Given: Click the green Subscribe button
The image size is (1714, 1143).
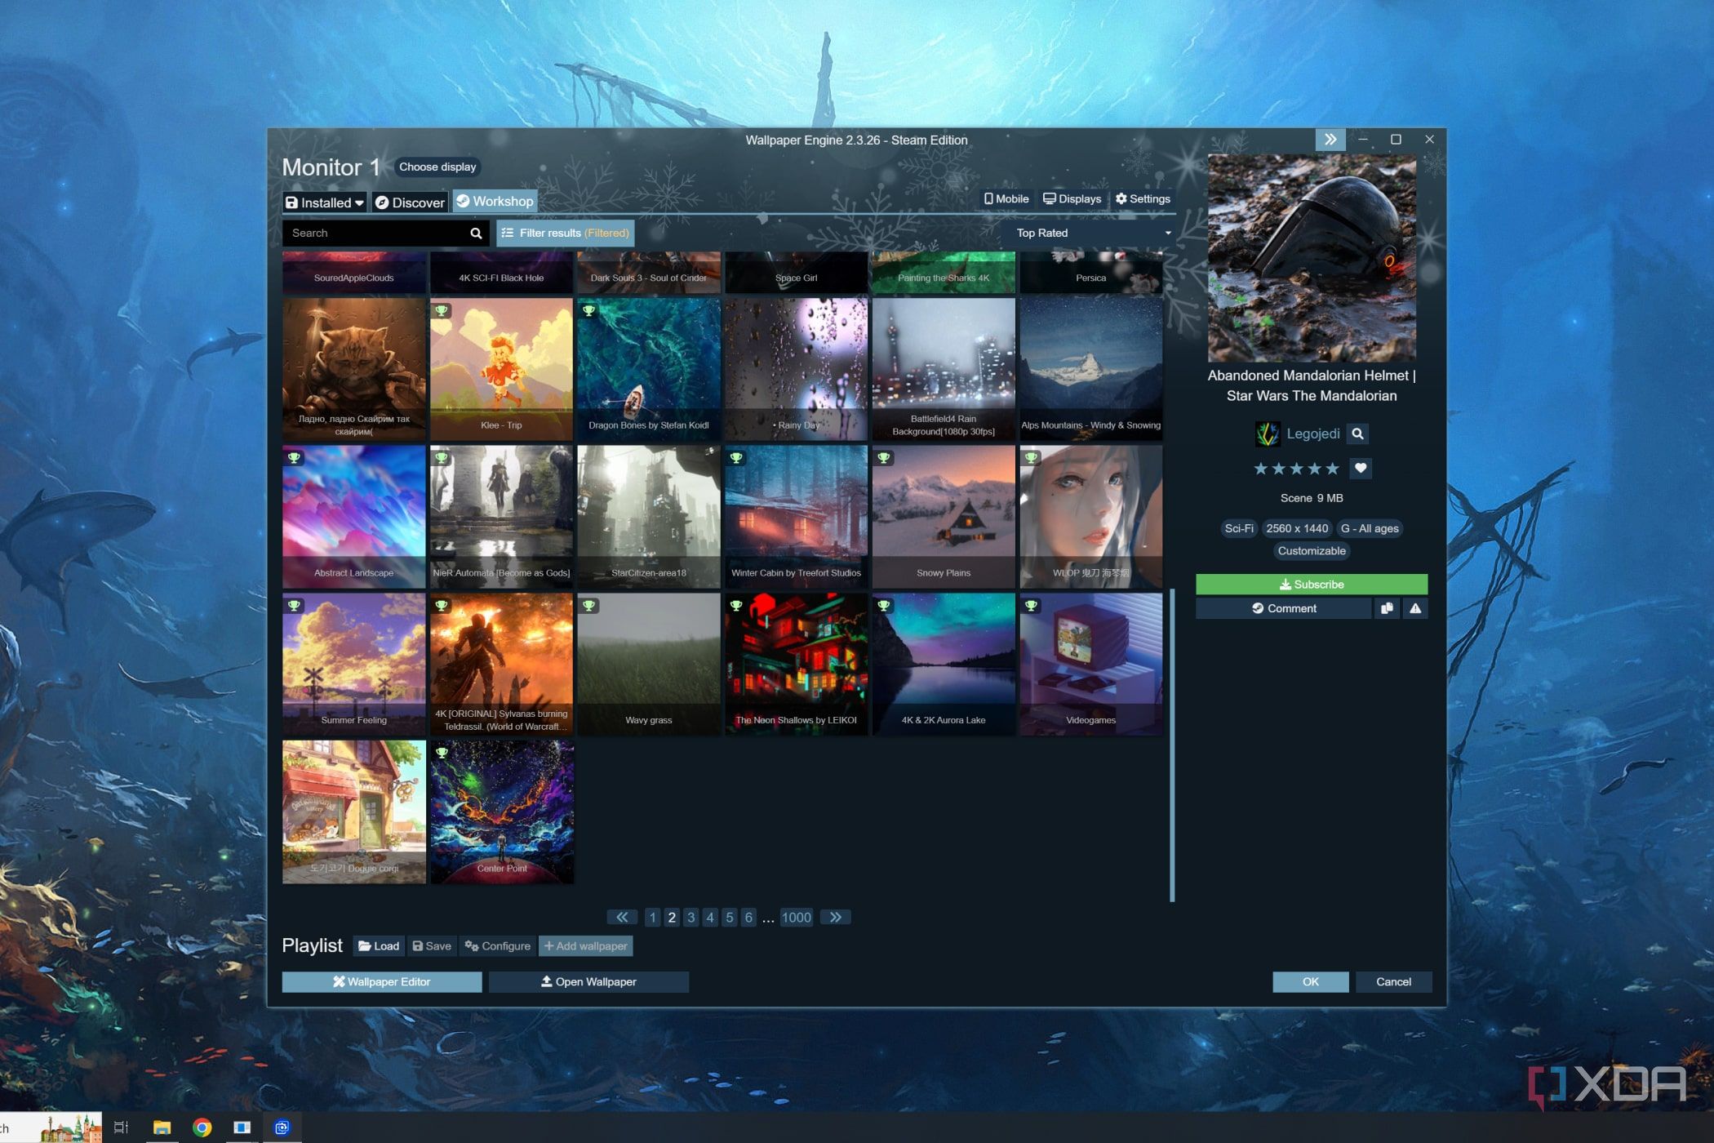Looking at the screenshot, I should (x=1311, y=585).
